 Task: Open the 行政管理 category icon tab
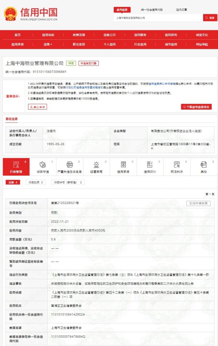click(16, 165)
